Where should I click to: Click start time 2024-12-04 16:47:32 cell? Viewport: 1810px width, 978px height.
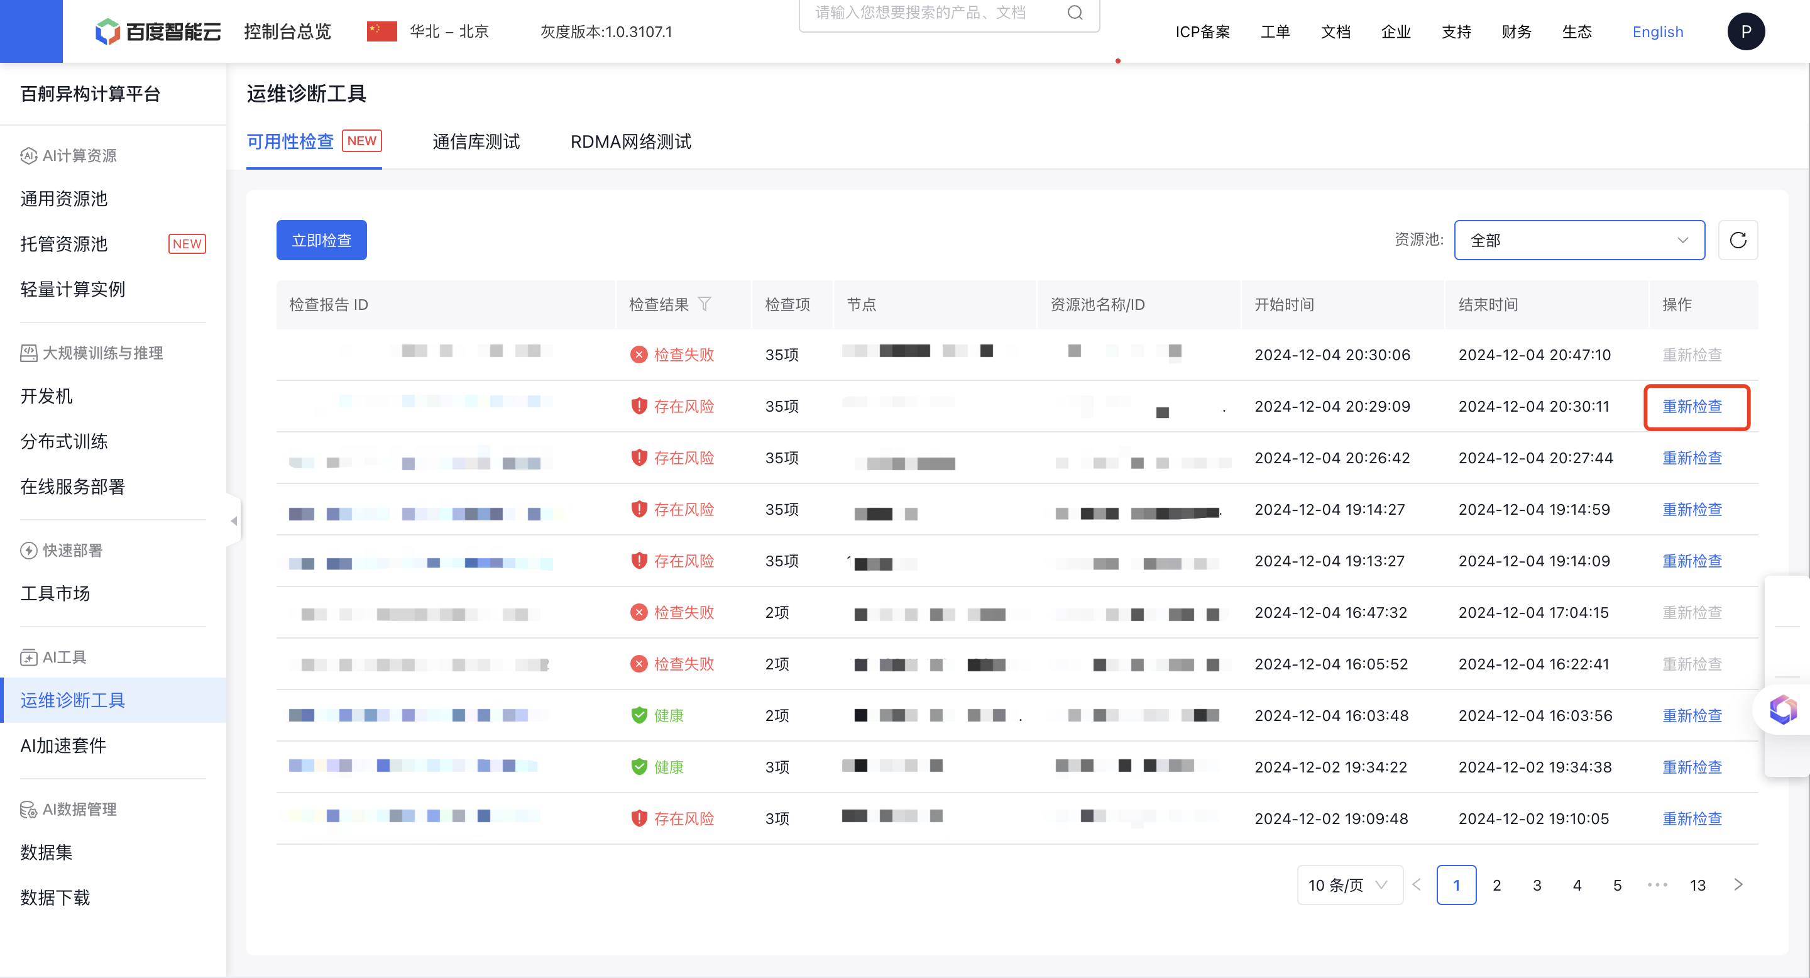[1331, 613]
